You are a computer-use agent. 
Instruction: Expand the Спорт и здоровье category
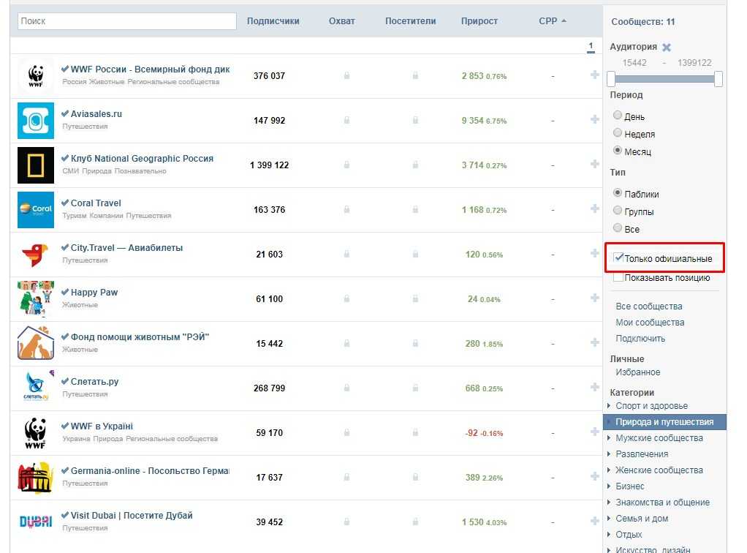[x=651, y=406]
